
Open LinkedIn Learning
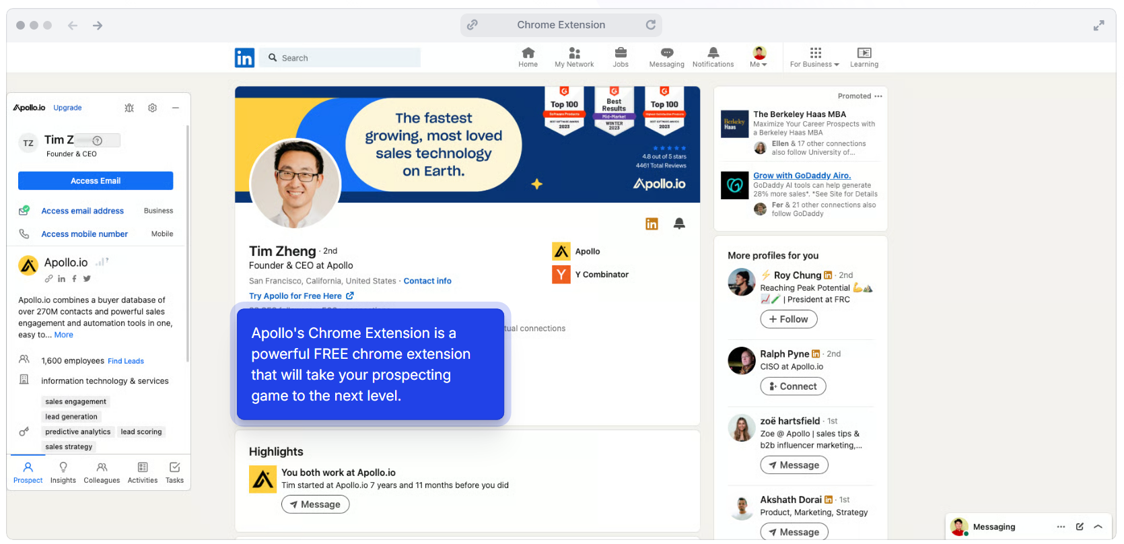point(864,57)
